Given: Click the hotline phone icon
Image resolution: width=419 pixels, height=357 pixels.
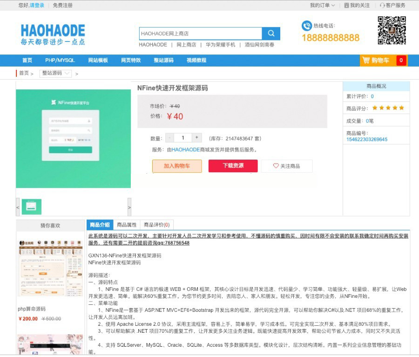Looking at the screenshot, I should pyautogui.click(x=306, y=26).
